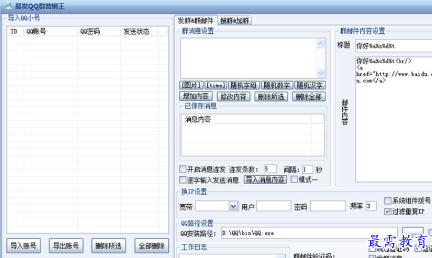Insert 随机字母 into message
The image size is (432, 258).
click(x=244, y=85)
